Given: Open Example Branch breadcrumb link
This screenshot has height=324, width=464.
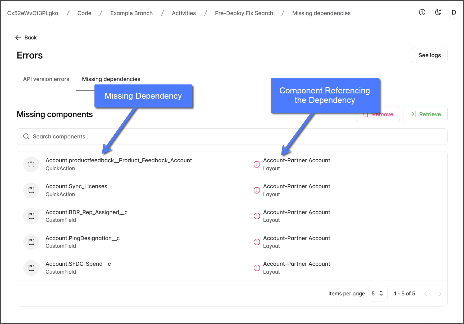Looking at the screenshot, I should [131, 13].
